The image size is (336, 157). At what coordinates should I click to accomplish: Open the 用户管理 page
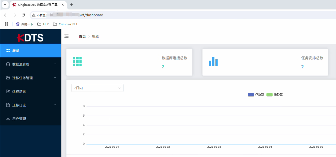click(31, 118)
